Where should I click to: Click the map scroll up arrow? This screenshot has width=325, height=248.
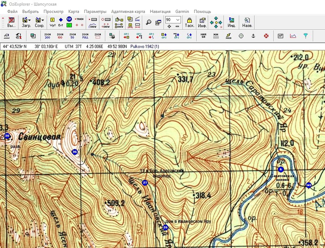(216, 18)
